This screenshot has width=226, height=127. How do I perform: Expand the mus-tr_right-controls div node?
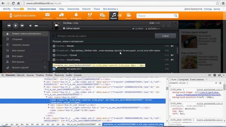pos(49,108)
